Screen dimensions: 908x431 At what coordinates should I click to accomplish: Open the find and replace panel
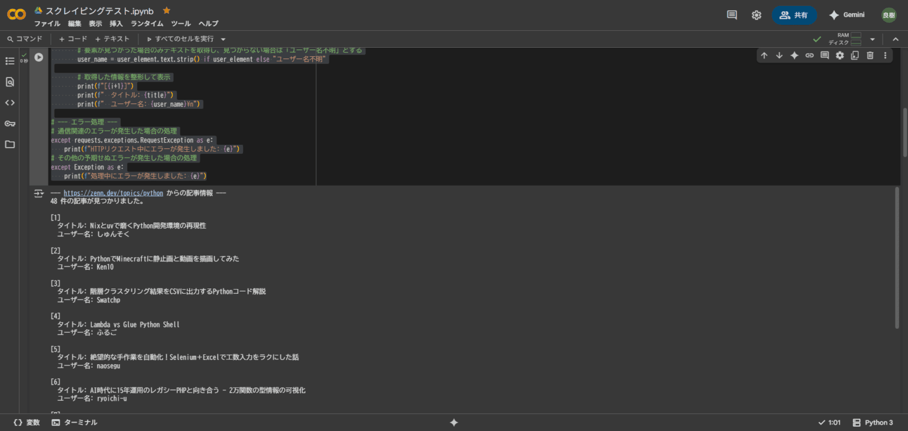click(x=9, y=82)
